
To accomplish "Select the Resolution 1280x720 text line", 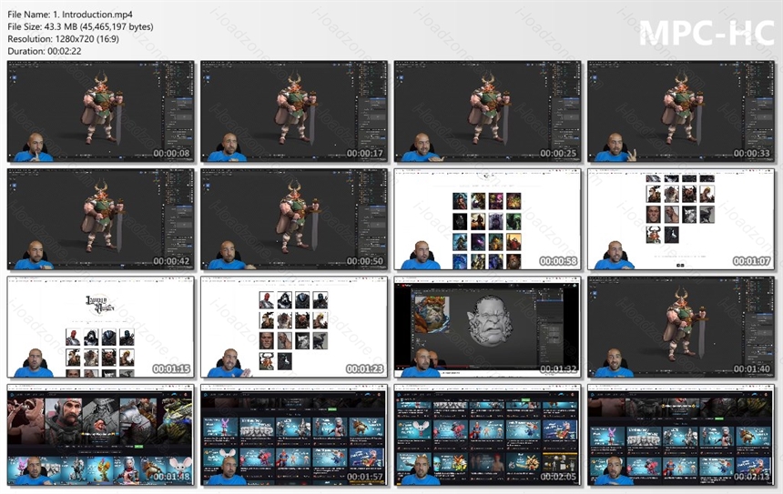I will coord(64,39).
